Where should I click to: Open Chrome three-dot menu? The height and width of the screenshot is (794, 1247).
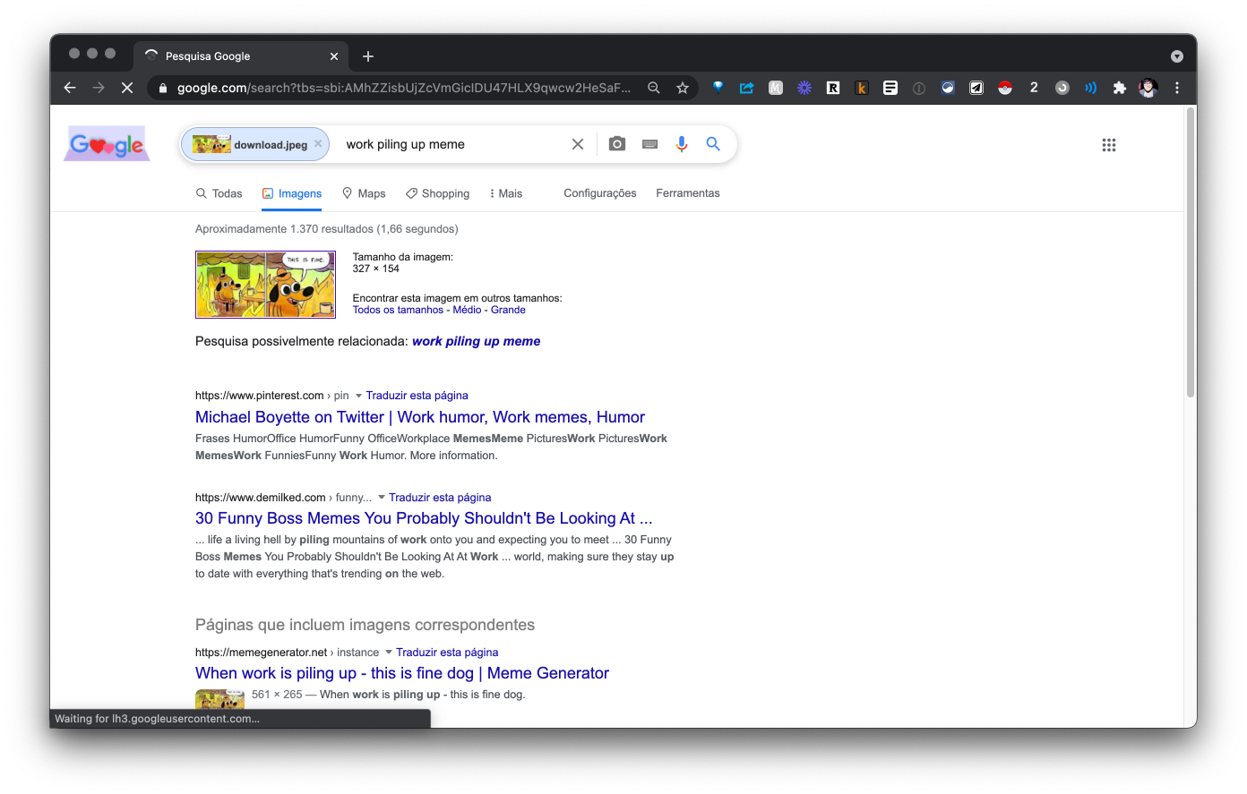(1177, 88)
